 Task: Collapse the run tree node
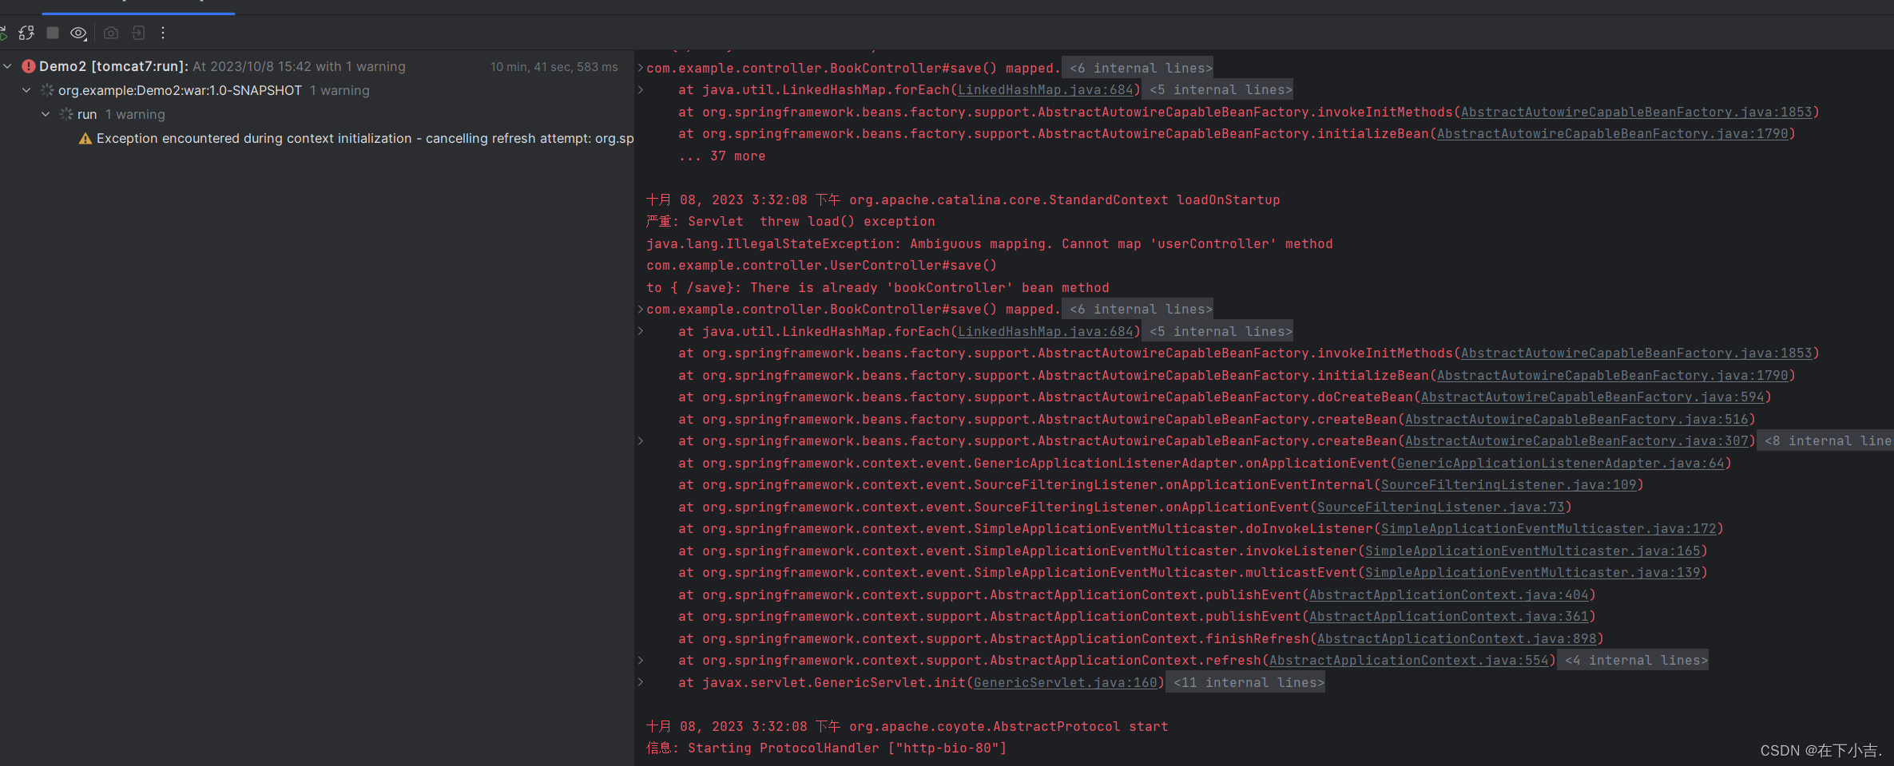point(46,114)
